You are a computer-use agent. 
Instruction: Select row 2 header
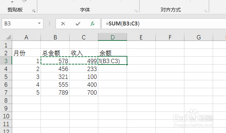(x=6, y=53)
